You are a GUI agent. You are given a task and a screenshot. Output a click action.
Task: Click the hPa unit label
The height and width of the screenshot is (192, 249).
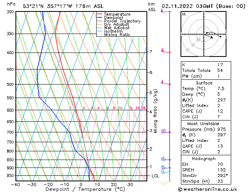coord(11,4)
